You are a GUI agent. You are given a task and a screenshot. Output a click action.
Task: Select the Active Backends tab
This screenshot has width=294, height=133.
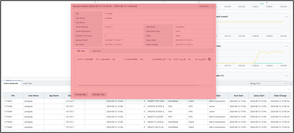[11, 83]
